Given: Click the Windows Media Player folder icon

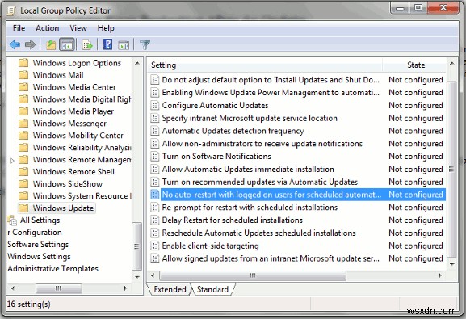Looking at the screenshot, I should tap(23, 111).
